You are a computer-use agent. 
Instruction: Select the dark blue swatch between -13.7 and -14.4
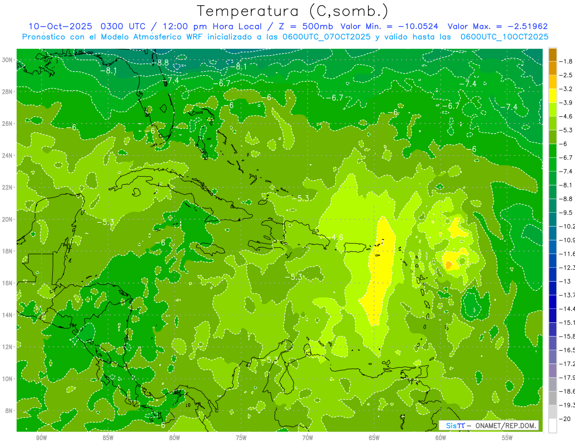click(x=552, y=302)
